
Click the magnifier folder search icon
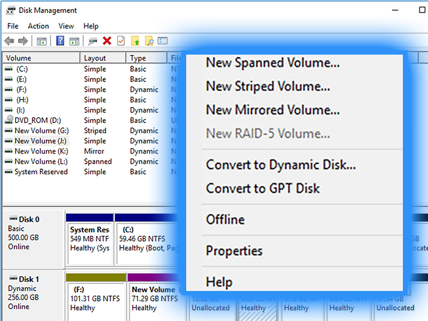149,41
